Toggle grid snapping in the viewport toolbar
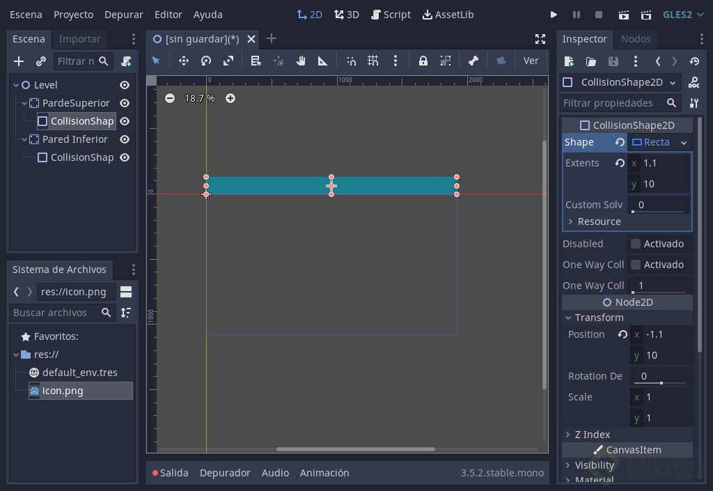Screen dimensions: 713x491 point(373,61)
